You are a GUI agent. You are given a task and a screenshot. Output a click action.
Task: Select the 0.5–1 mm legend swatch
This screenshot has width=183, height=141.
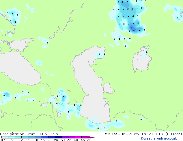tap(12, 137)
